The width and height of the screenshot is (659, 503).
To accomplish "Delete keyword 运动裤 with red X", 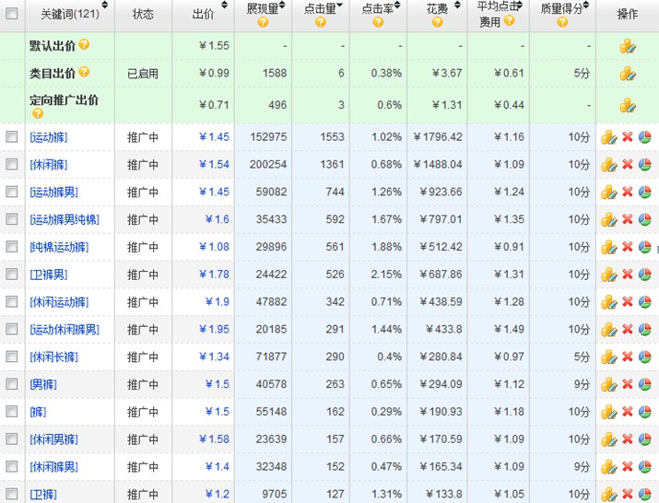I will [628, 137].
